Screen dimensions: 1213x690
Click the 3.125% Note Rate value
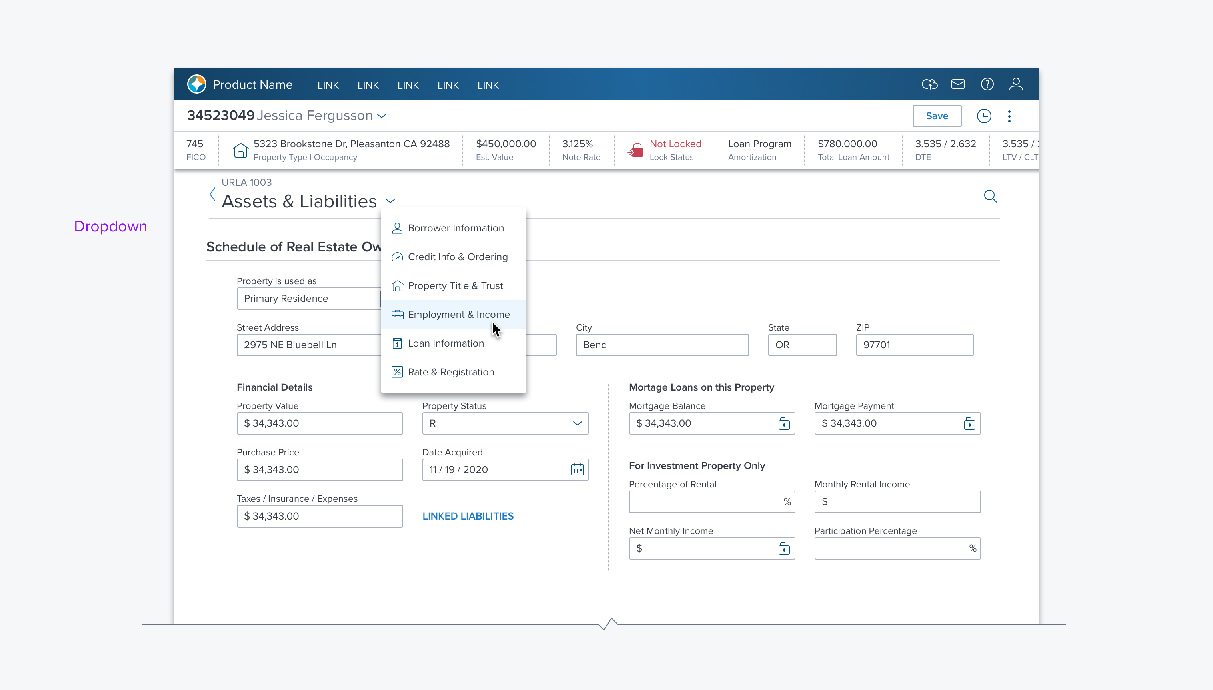tap(577, 144)
